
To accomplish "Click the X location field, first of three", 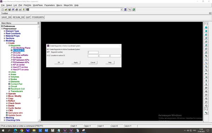I will [93, 56].
